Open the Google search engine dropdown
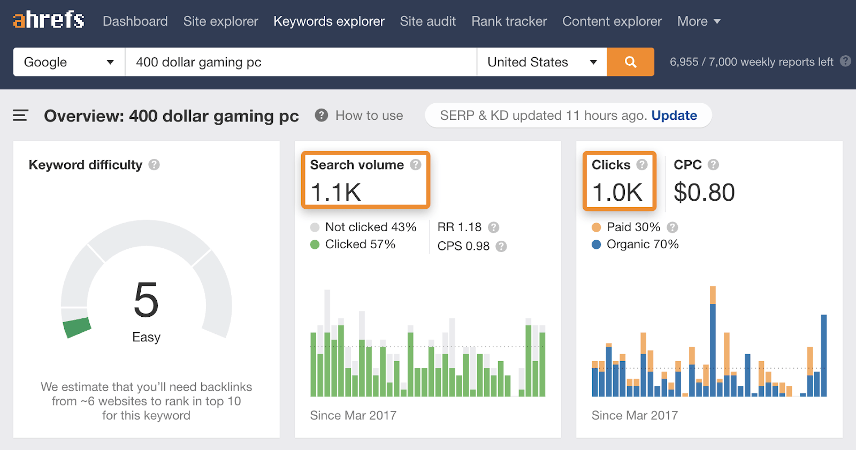The height and width of the screenshot is (450, 856). 69,62
